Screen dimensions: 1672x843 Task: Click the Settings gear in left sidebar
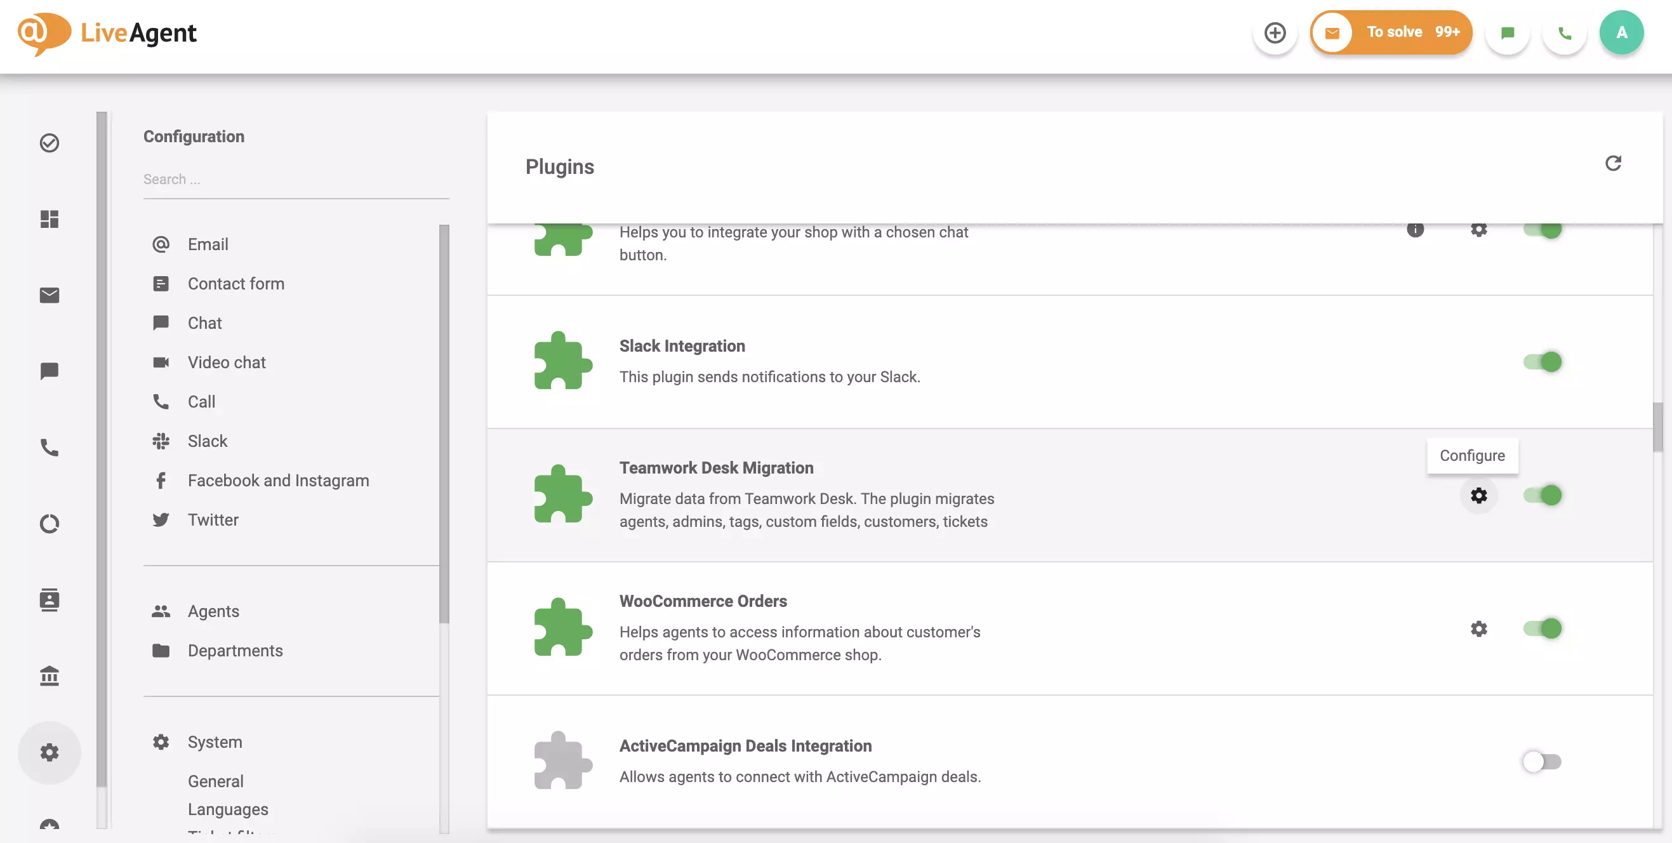coord(49,752)
